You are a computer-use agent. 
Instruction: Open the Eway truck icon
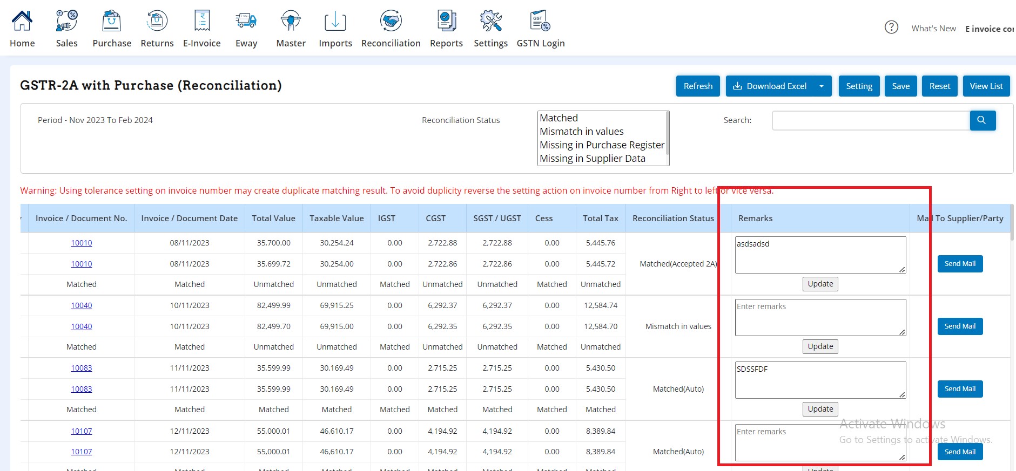(246, 21)
